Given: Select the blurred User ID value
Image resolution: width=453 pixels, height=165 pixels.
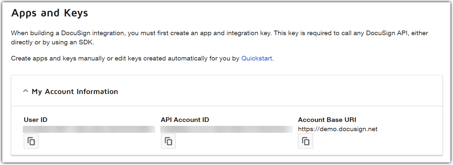Looking at the screenshot, I should 89,129.
